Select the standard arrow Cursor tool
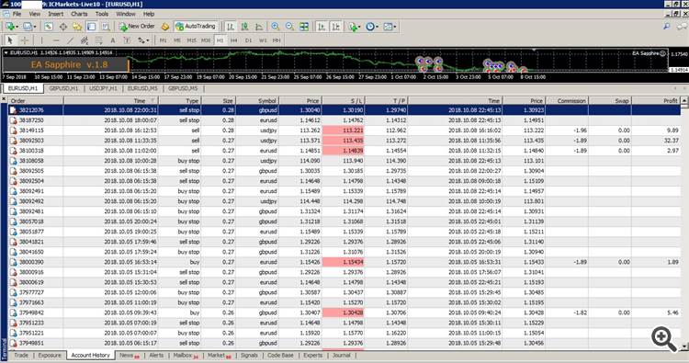The height and width of the screenshot is (363, 689). click(x=10, y=40)
